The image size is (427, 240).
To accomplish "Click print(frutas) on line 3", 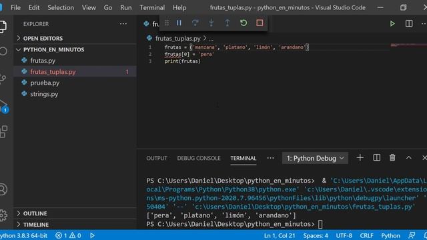I will [x=182, y=61].
